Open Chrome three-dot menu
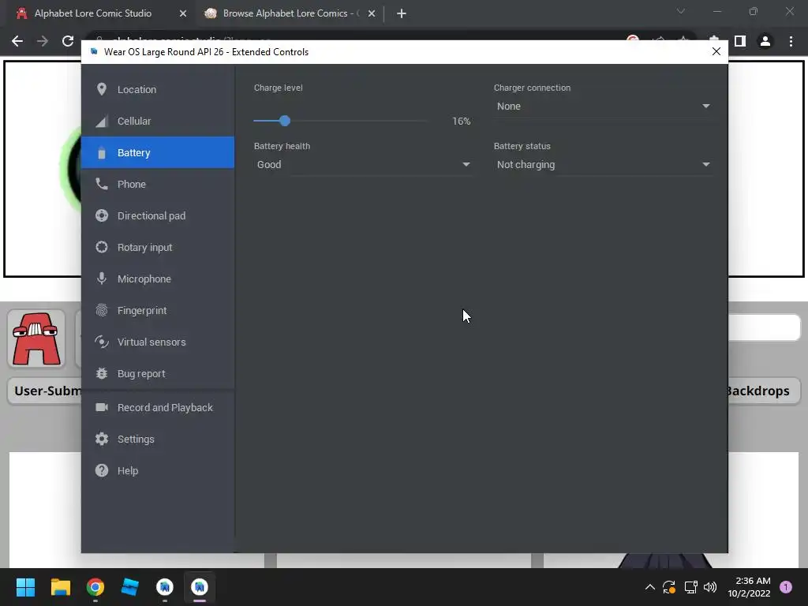 point(791,41)
